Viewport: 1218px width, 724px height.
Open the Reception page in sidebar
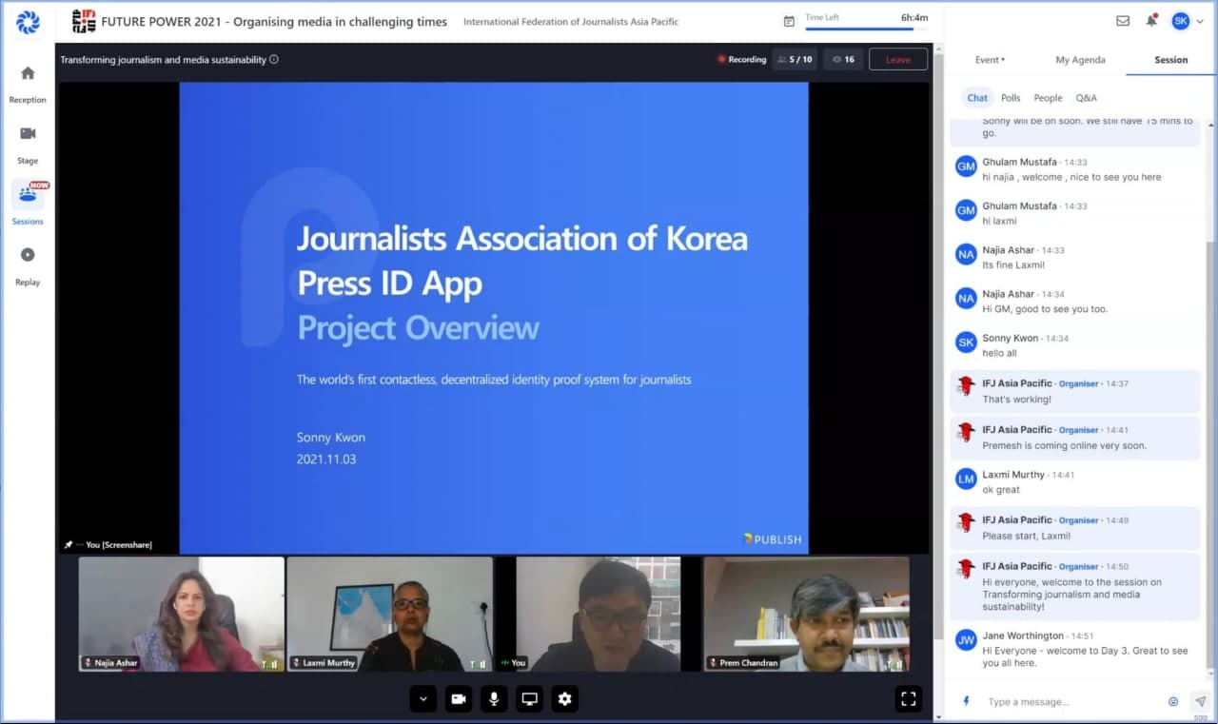point(28,74)
